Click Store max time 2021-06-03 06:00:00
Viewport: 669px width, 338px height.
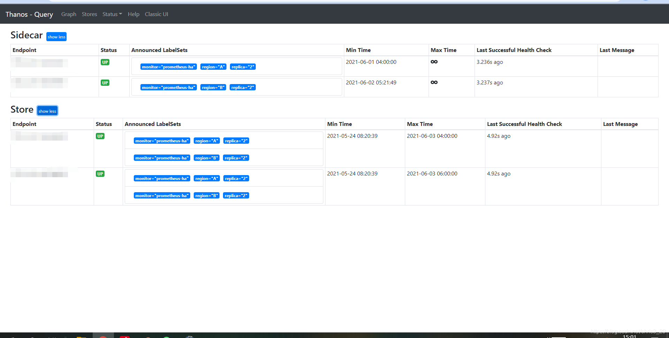pyautogui.click(x=432, y=174)
